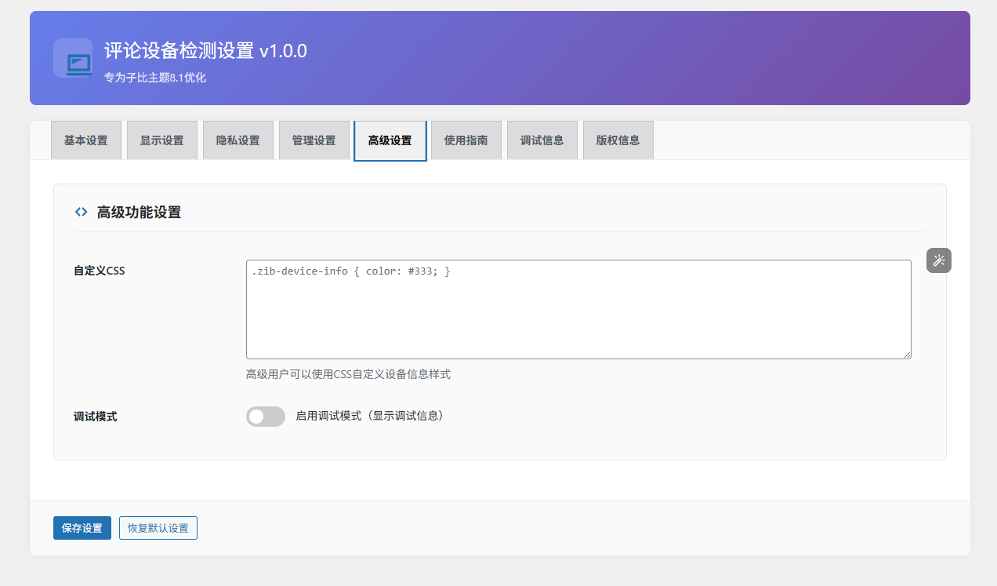View the 调试信息 tab

pyautogui.click(x=542, y=140)
